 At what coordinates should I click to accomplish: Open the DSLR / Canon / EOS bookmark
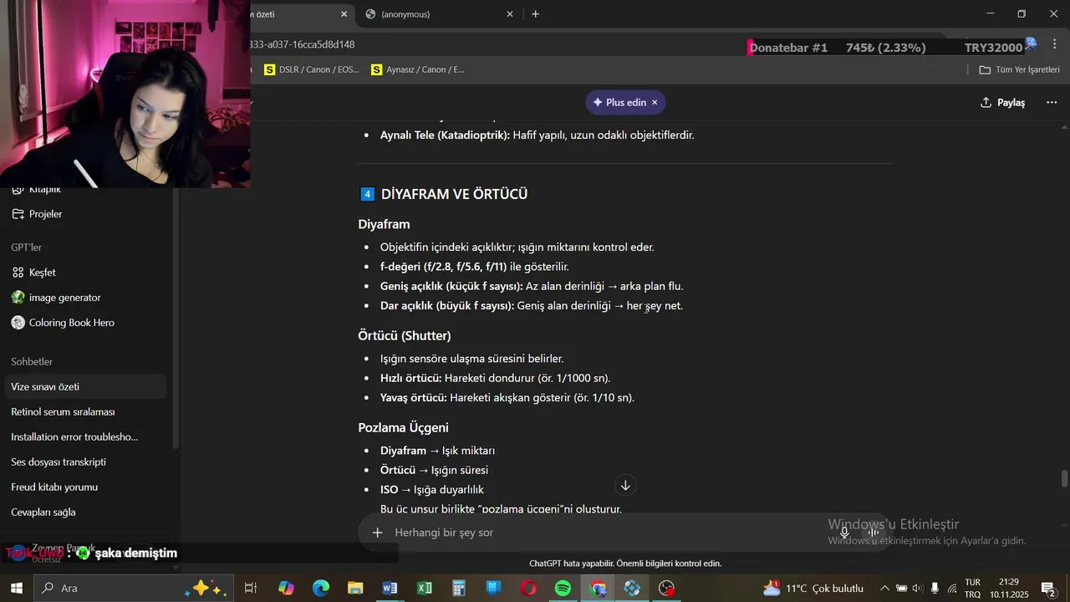click(311, 69)
